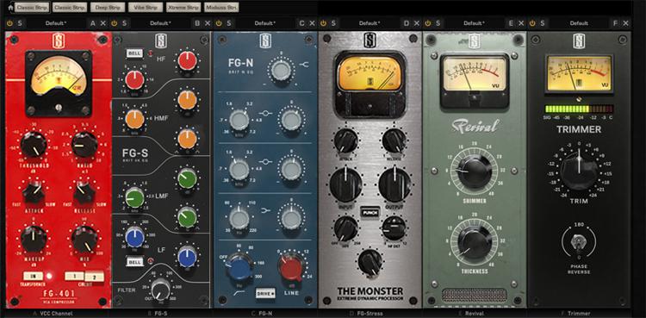Open slot F Default preset menu
This screenshot has width=646, height=318.
click(x=579, y=23)
